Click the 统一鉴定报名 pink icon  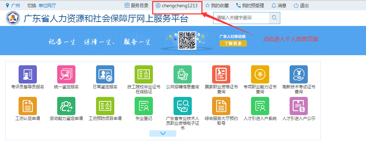(66, 74)
